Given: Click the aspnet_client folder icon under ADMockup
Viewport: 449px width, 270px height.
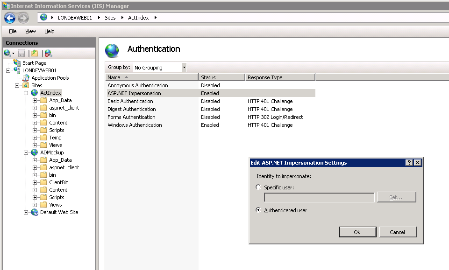Looking at the screenshot, I should coord(43,167).
